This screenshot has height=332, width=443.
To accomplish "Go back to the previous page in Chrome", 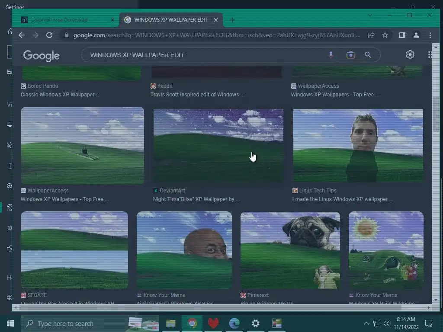I will [22, 35].
